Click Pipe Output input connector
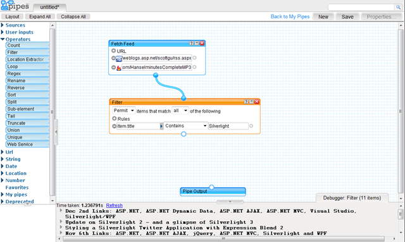This screenshot has height=242, width=405. coord(211,187)
